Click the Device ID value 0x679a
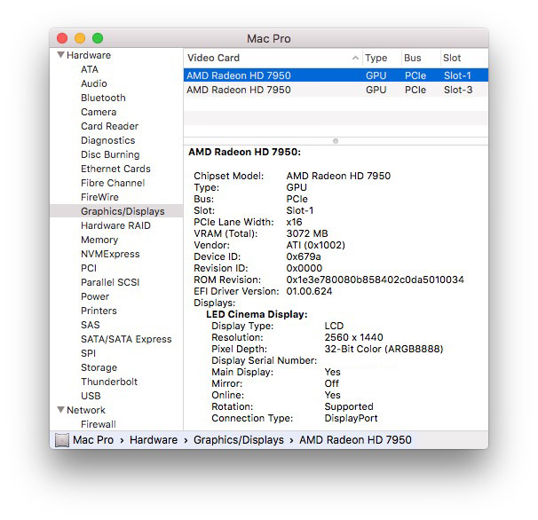The width and height of the screenshot is (538, 520). [x=304, y=256]
